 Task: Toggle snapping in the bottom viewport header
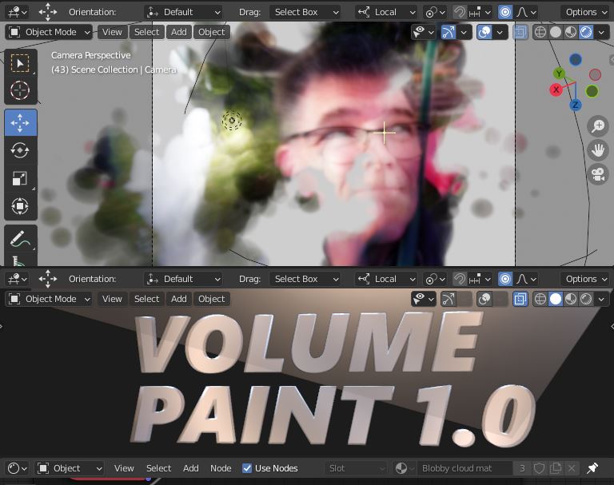459,279
